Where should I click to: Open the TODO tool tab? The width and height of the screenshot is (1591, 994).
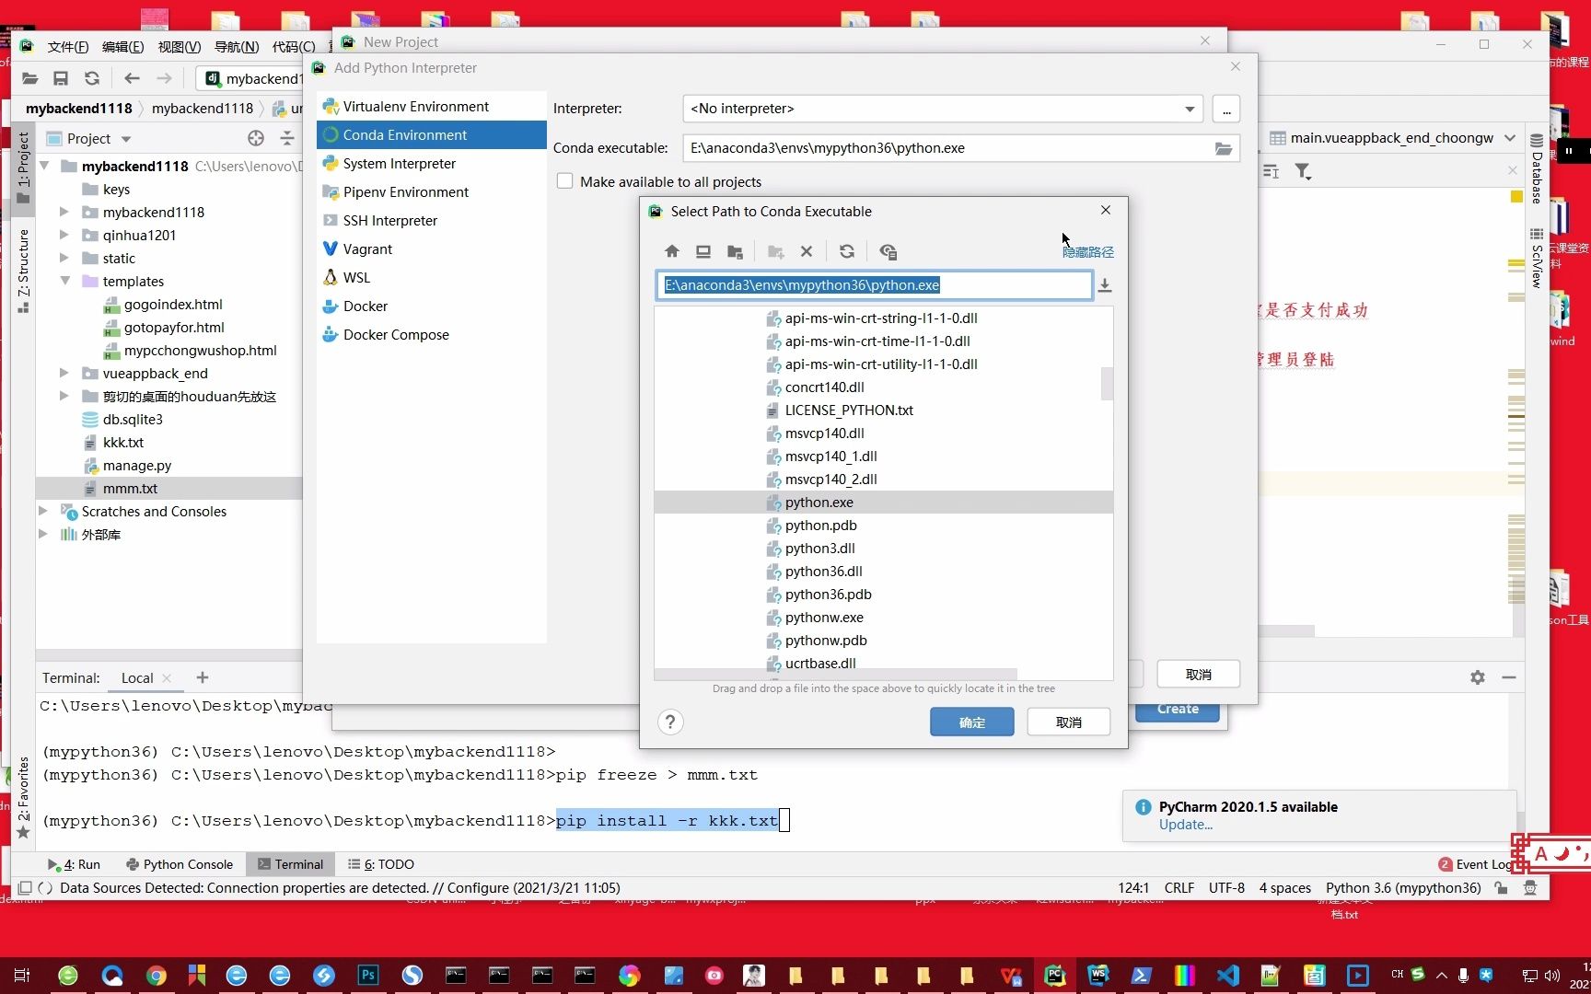(x=380, y=864)
